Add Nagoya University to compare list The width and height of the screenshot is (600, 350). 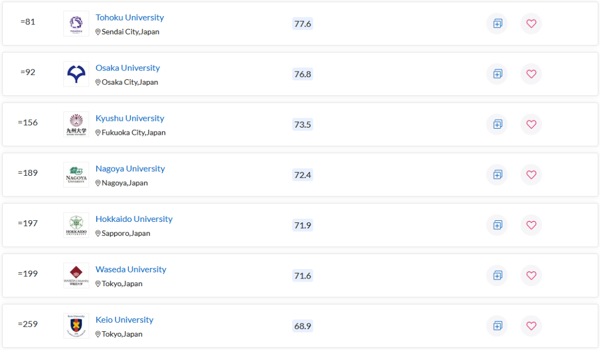497,175
